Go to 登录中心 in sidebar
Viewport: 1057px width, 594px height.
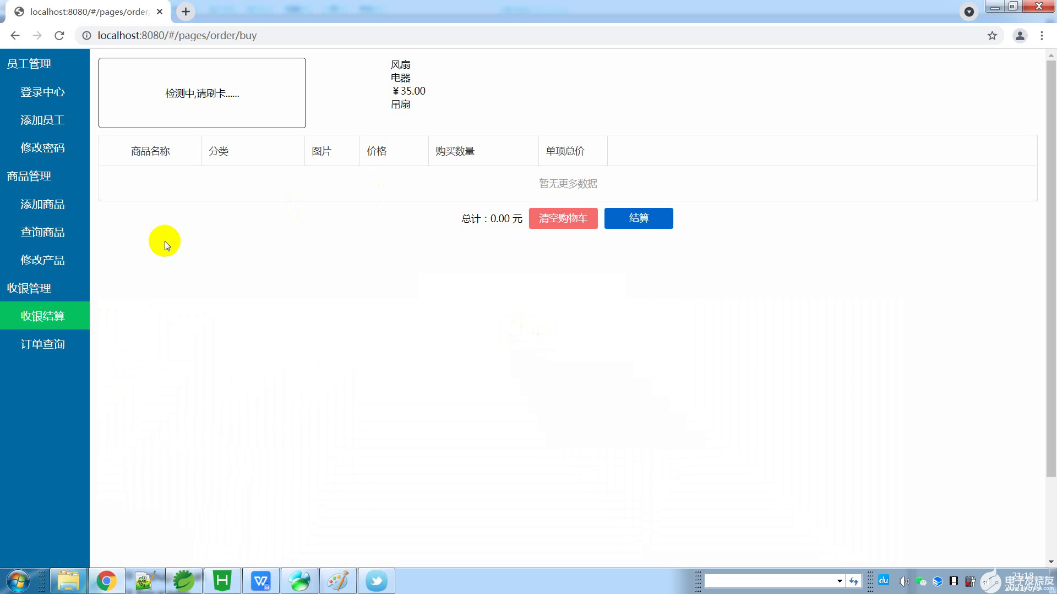click(x=43, y=92)
